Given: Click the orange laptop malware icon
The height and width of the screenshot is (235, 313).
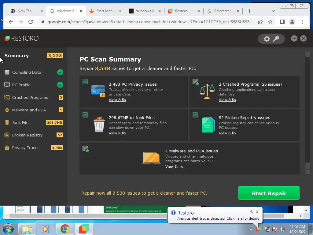Looking at the screenshot, I should pyautogui.click(x=152, y=158).
